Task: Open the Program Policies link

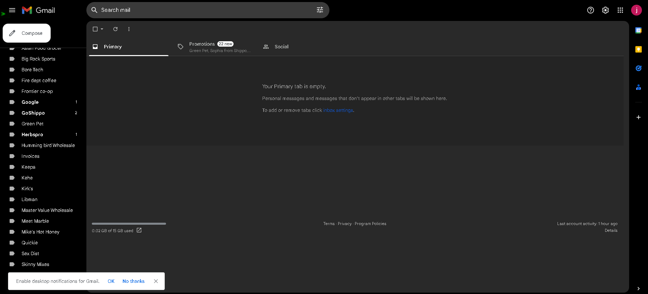Action: (x=371, y=224)
